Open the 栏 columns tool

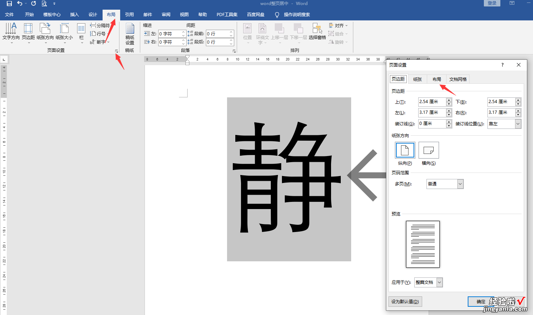point(81,33)
